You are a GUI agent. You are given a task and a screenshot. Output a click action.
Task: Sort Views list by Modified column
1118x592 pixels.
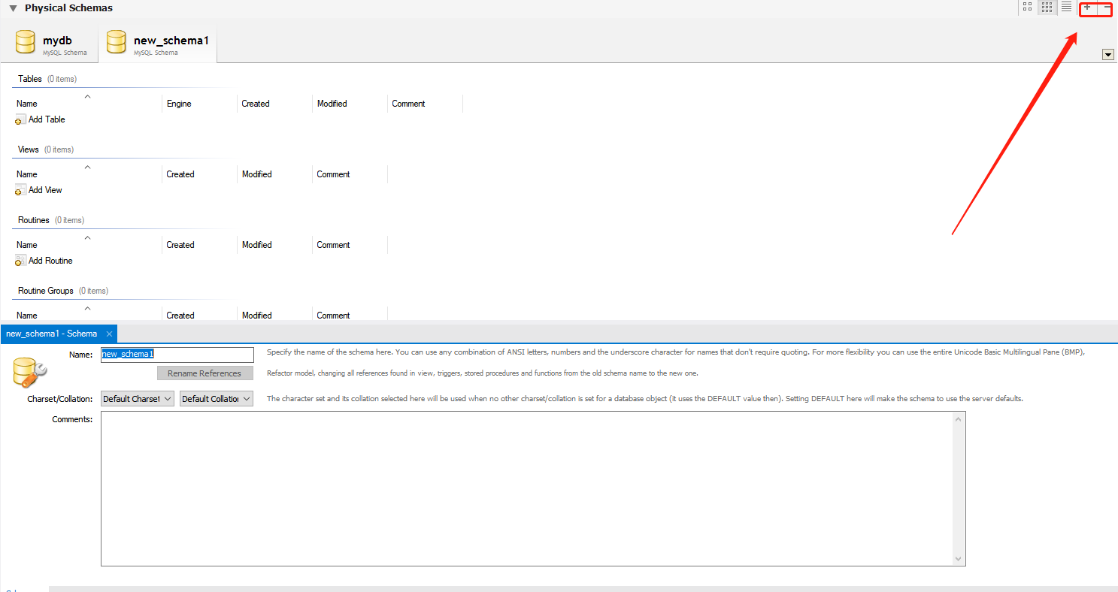pyautogui.click(x=274, y=174)
